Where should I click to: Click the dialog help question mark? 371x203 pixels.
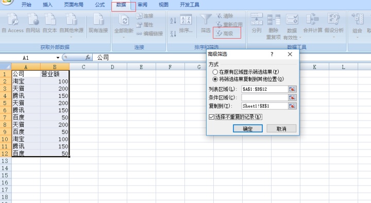coord(272,54)
